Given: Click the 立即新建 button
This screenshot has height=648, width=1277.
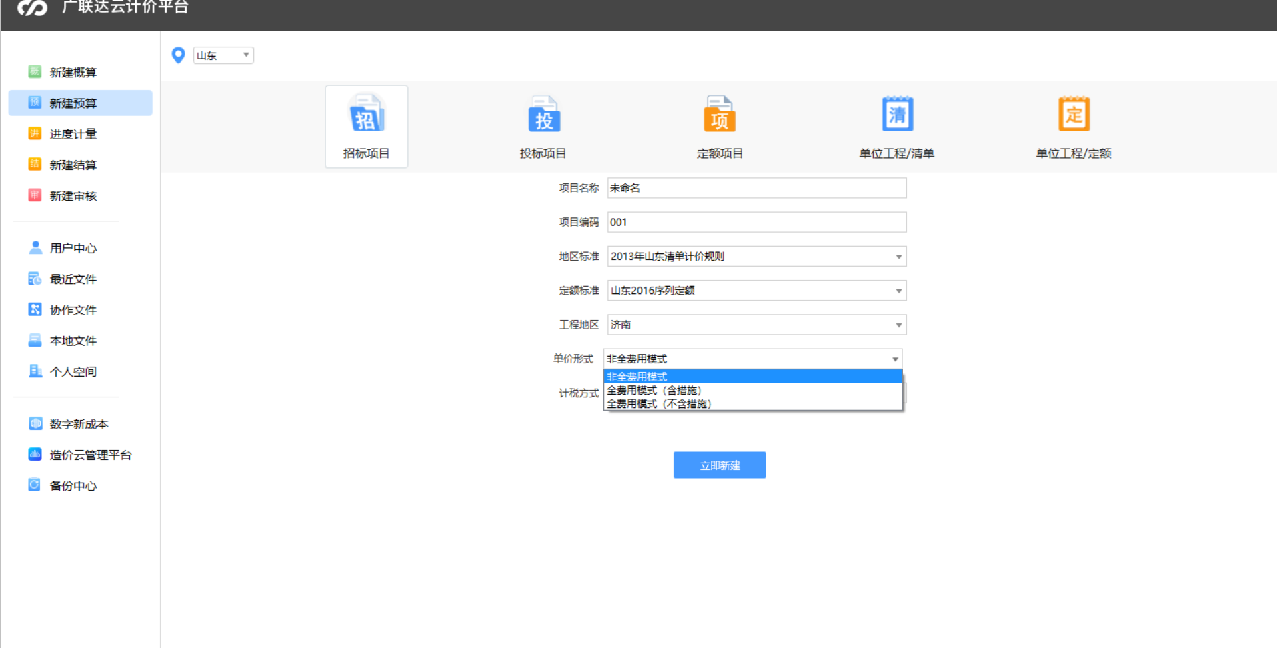Looking at the screenshot, I should pos(720,465).
